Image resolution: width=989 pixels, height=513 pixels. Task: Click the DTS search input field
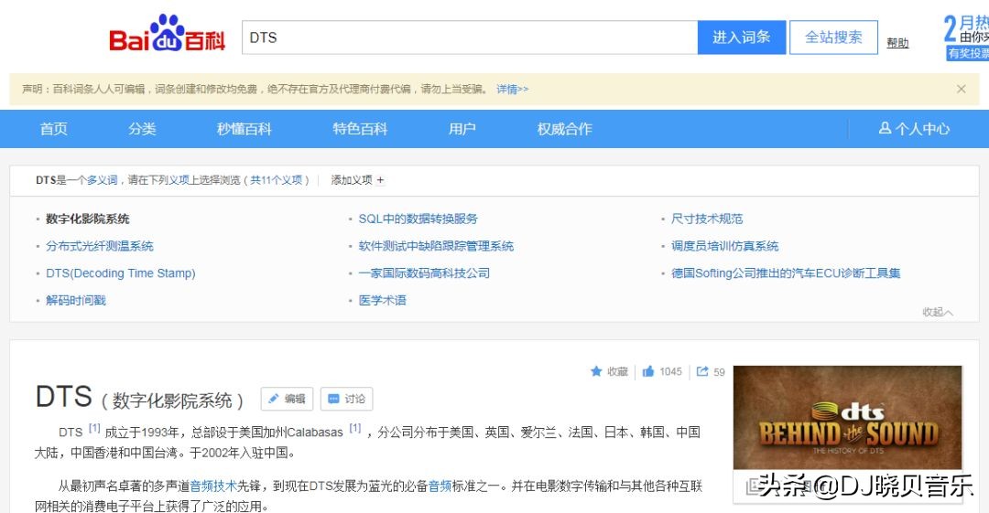pos(470,37)
